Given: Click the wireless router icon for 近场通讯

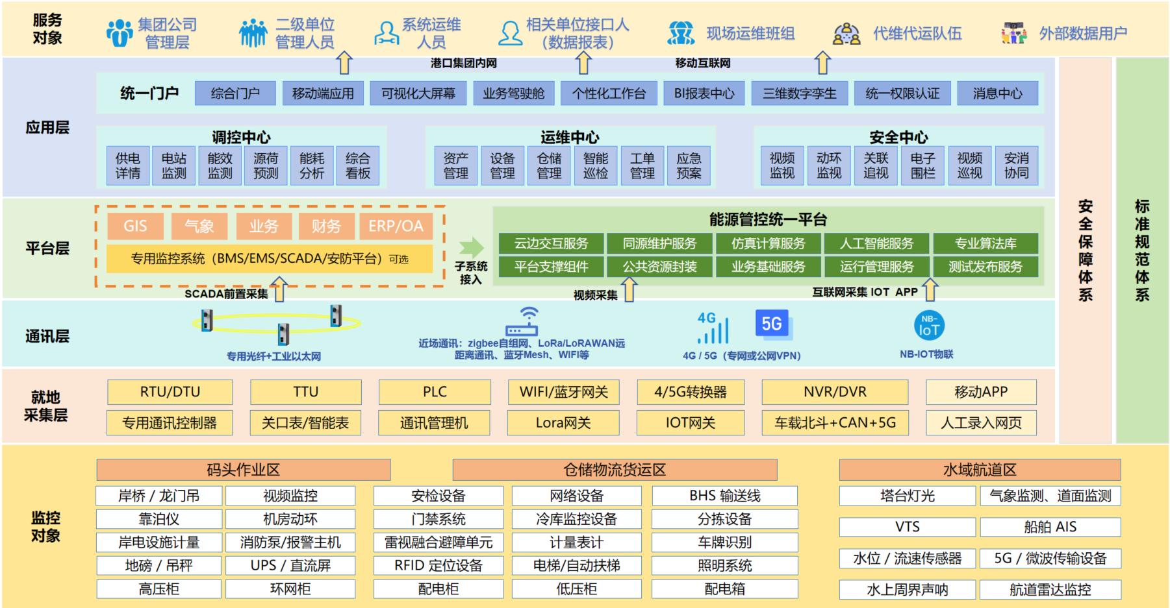Looking at the screenshot, I should (522, 322).
